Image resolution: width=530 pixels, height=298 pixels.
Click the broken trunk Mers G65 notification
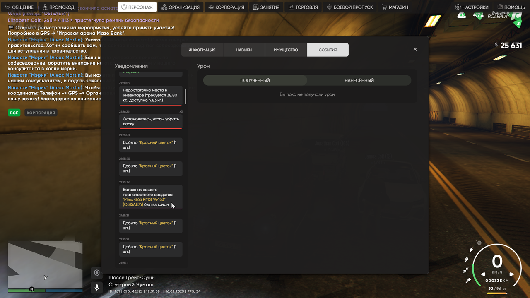pyautogui.click(x=151, y=197)
